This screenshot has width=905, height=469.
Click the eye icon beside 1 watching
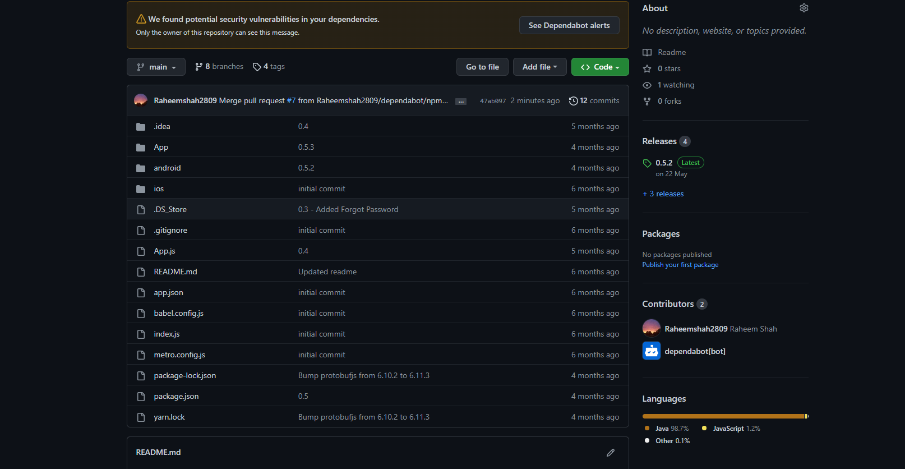pos(647,85)
